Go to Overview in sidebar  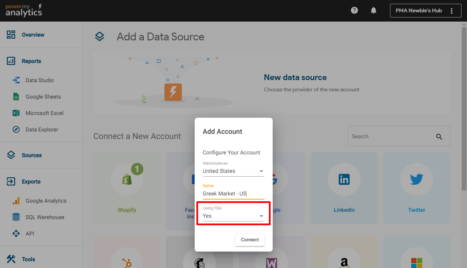[x=33, y=35]
